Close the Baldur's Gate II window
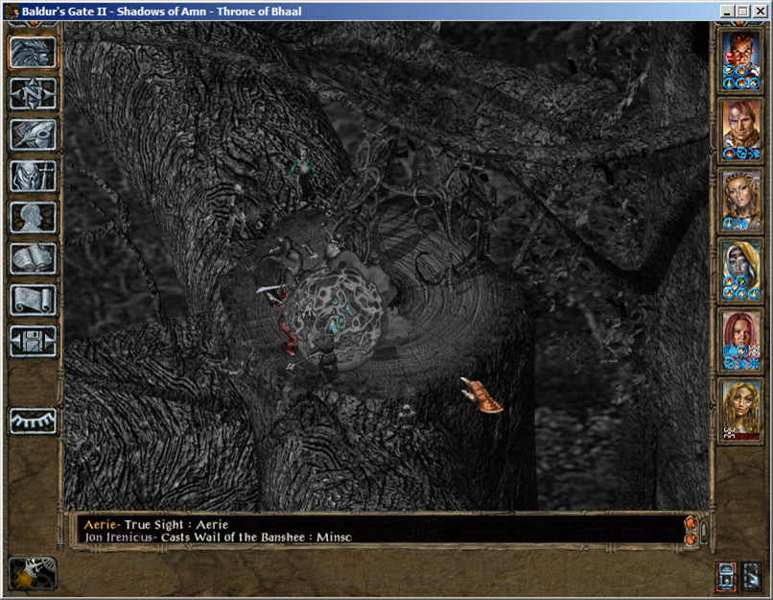Image resolution: width=773 pixels, height=600 pixels. (x=761, y=12)
